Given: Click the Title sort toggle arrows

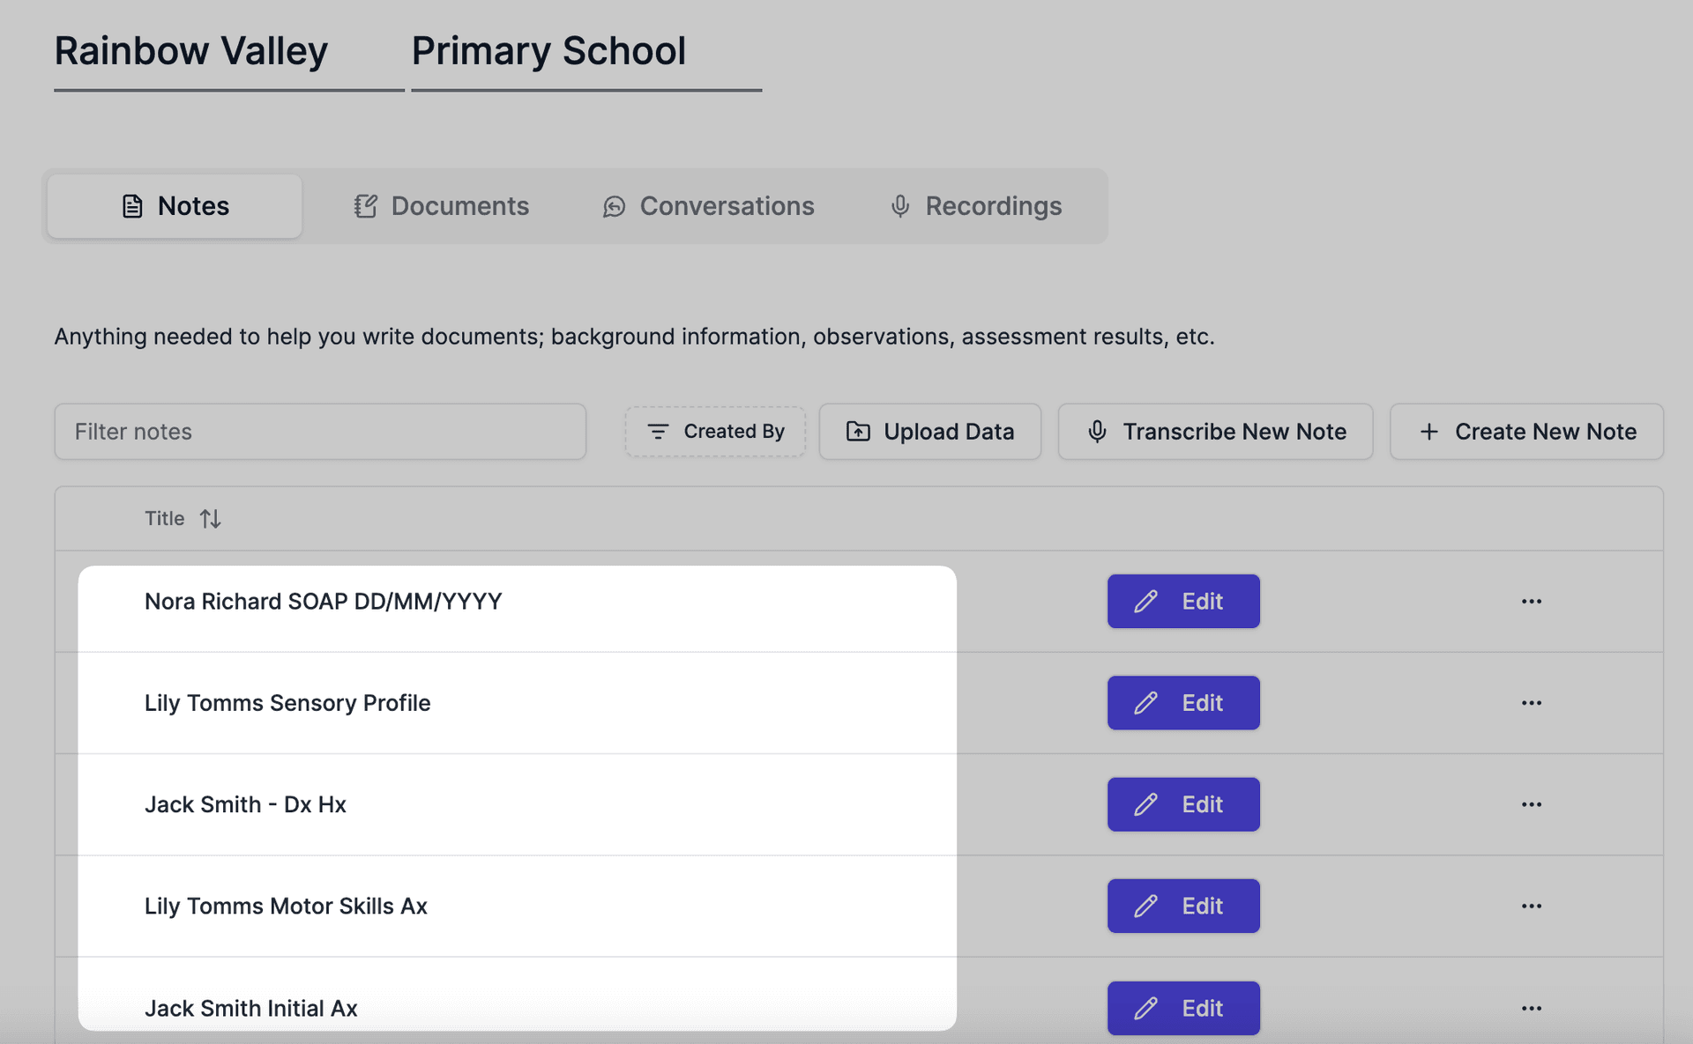Looking at the screenshot, I should coord(209,518).
